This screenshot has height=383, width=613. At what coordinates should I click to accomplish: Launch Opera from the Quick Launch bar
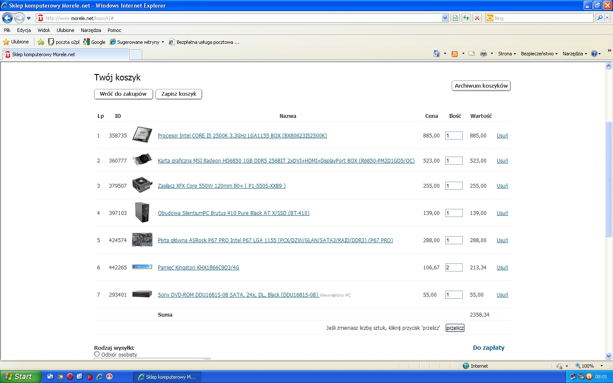click(x=70, y=377)
